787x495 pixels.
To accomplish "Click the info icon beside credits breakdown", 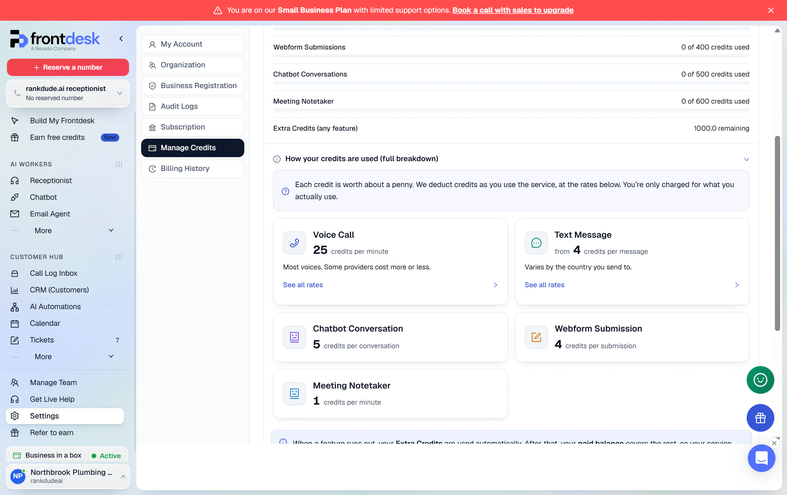I will click(x=277, y=159).
